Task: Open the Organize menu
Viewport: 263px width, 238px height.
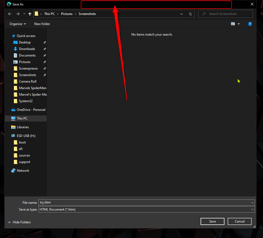Action: 18,24
